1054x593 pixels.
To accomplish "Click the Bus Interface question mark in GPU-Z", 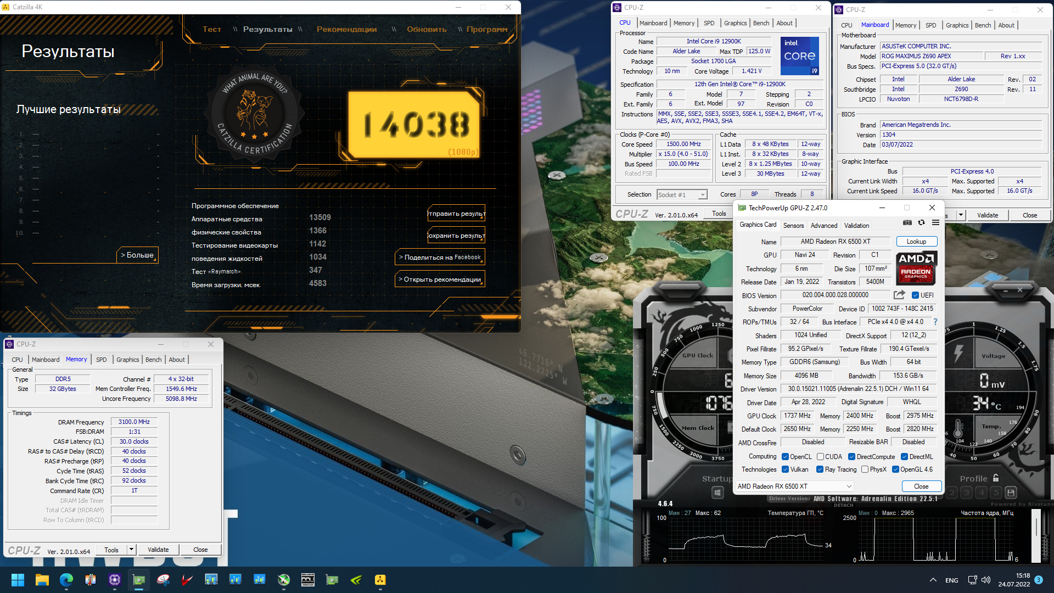I will coord(935,322).
